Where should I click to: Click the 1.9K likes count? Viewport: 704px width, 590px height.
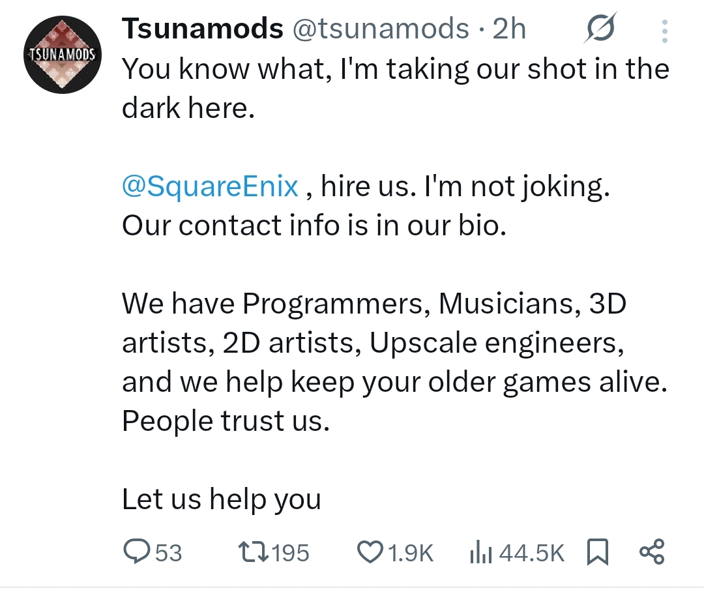tap(411, 553)
